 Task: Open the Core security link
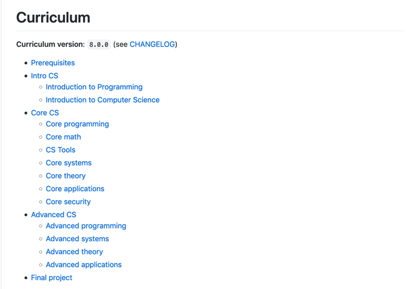click(68, 202)
